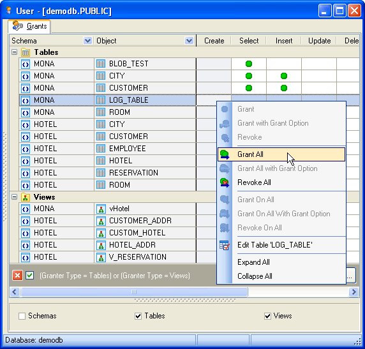The image size is (365, 349).
Task: Switch to the Grants tab
Action: click(29, 26)
